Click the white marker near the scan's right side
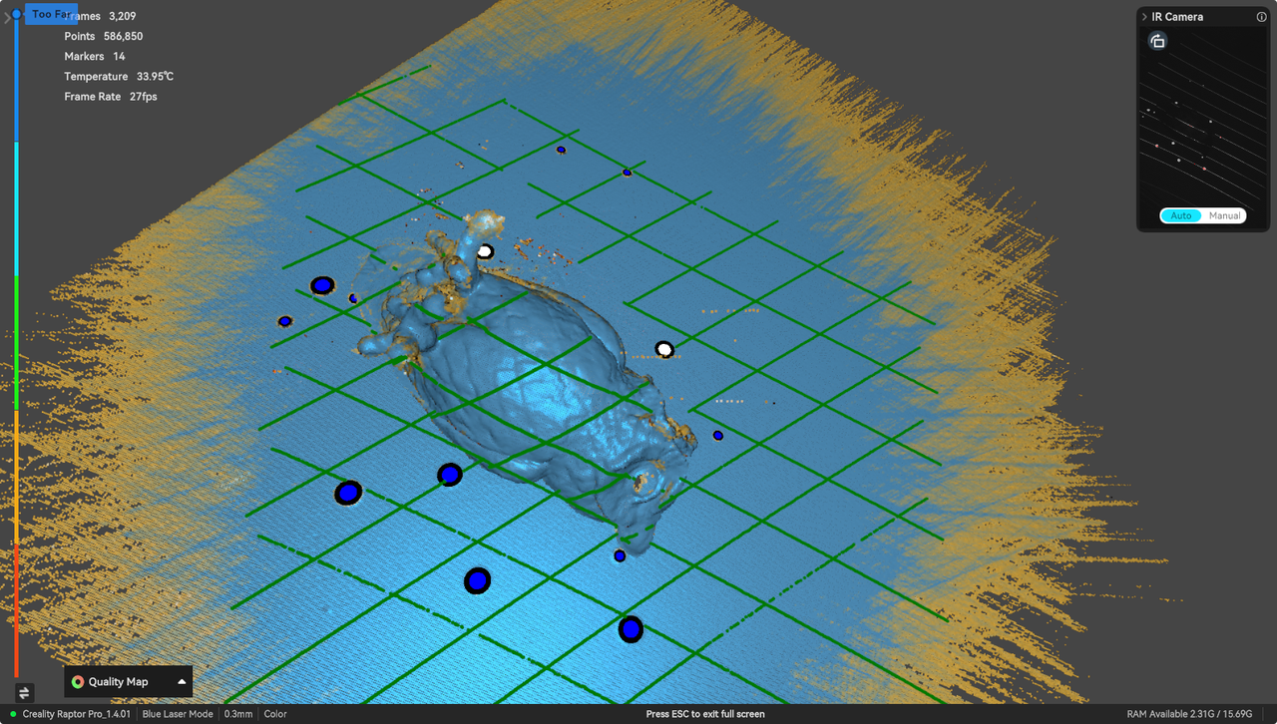Screen dimensions: 1277x724 664,349
